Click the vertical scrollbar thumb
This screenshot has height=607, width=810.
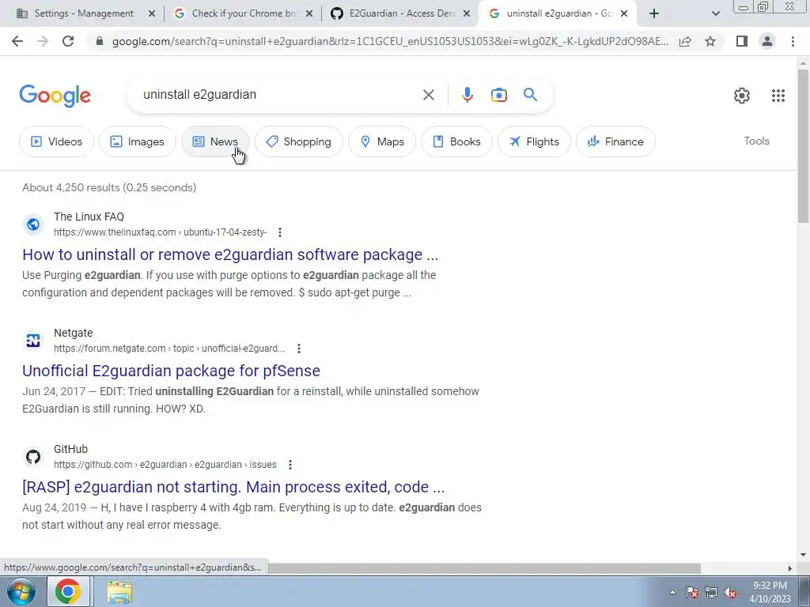click(804, 146)
